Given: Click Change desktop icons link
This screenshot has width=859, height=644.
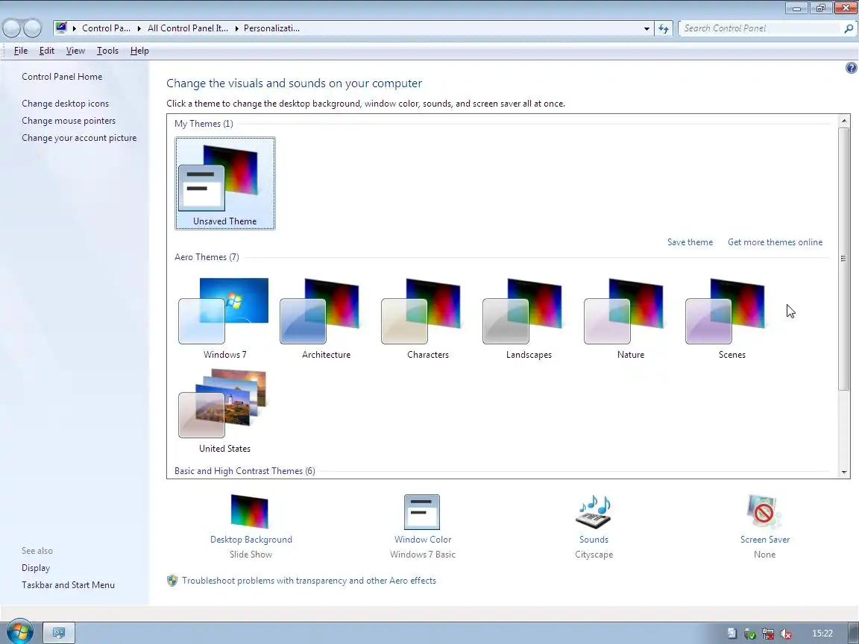Looking at the screenshot, I should 65,104.
